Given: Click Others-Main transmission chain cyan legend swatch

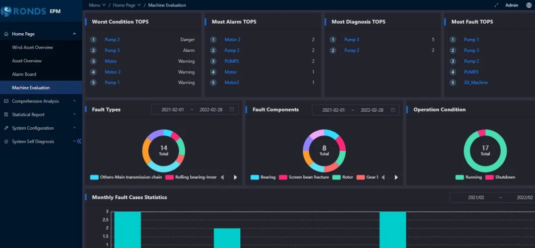Looking at the screenshot, I should [94, 177].
